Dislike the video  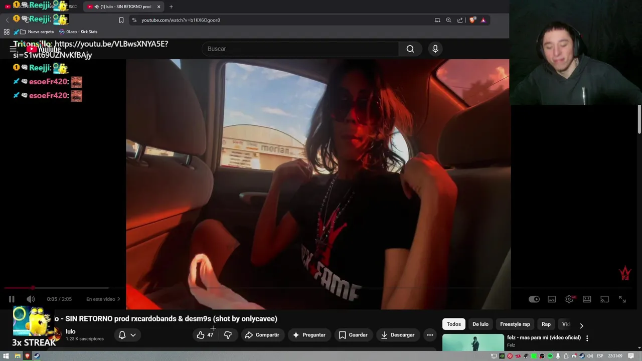(x=228, y=335)
